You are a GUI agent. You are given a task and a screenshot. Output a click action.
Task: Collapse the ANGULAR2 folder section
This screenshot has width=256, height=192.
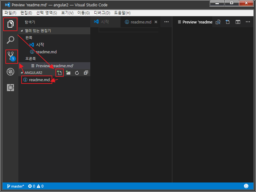[x=22, y=73]
